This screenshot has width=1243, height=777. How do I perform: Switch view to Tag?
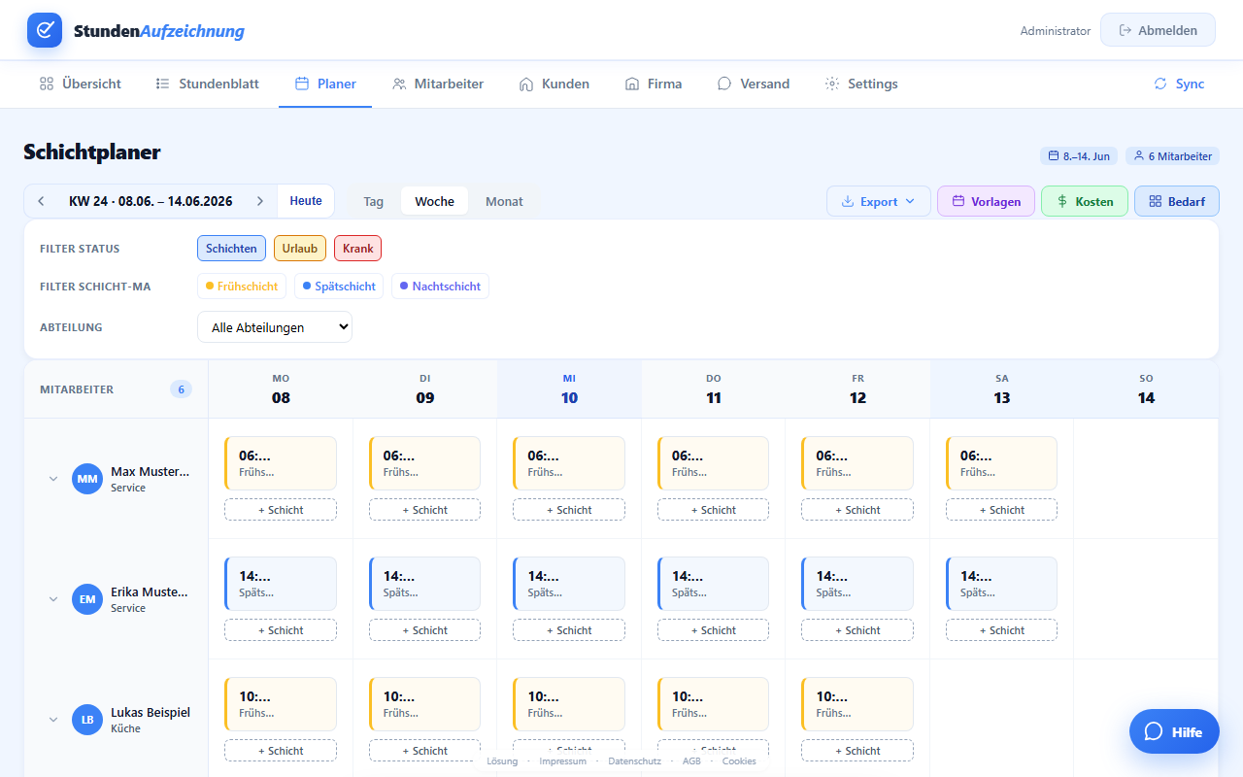[x=374, y=201]
